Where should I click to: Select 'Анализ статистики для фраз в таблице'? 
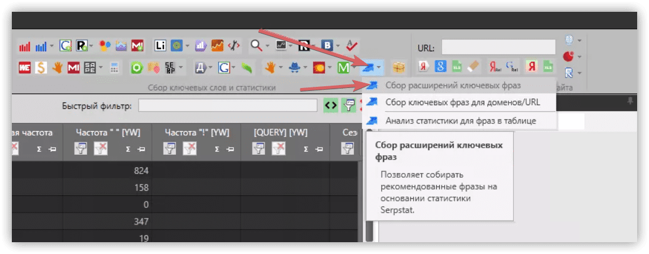(x=460, y=121)
